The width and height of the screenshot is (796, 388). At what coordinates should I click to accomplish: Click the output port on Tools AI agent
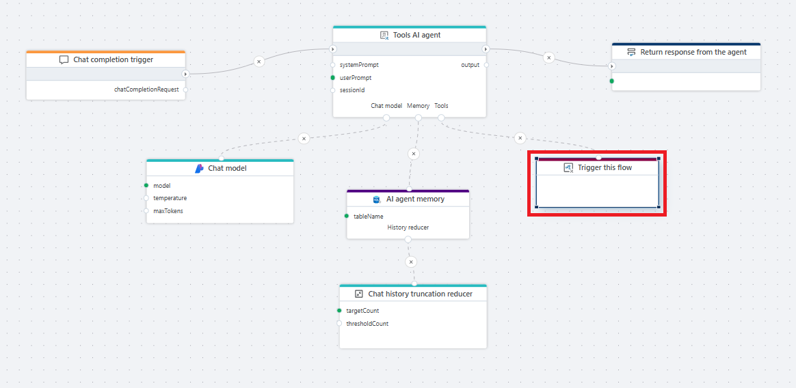click(486, 66)
